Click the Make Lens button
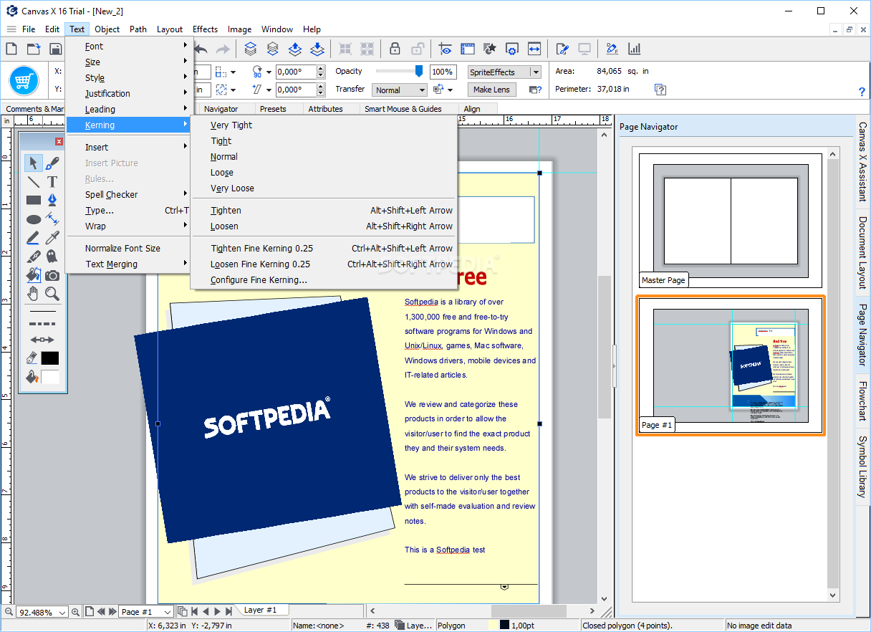 click(x=491, y=90)
